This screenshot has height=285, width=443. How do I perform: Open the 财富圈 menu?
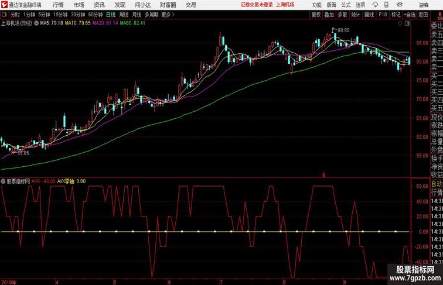168,5
